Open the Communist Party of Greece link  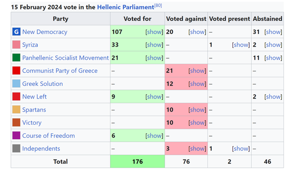tap(60, 71)
